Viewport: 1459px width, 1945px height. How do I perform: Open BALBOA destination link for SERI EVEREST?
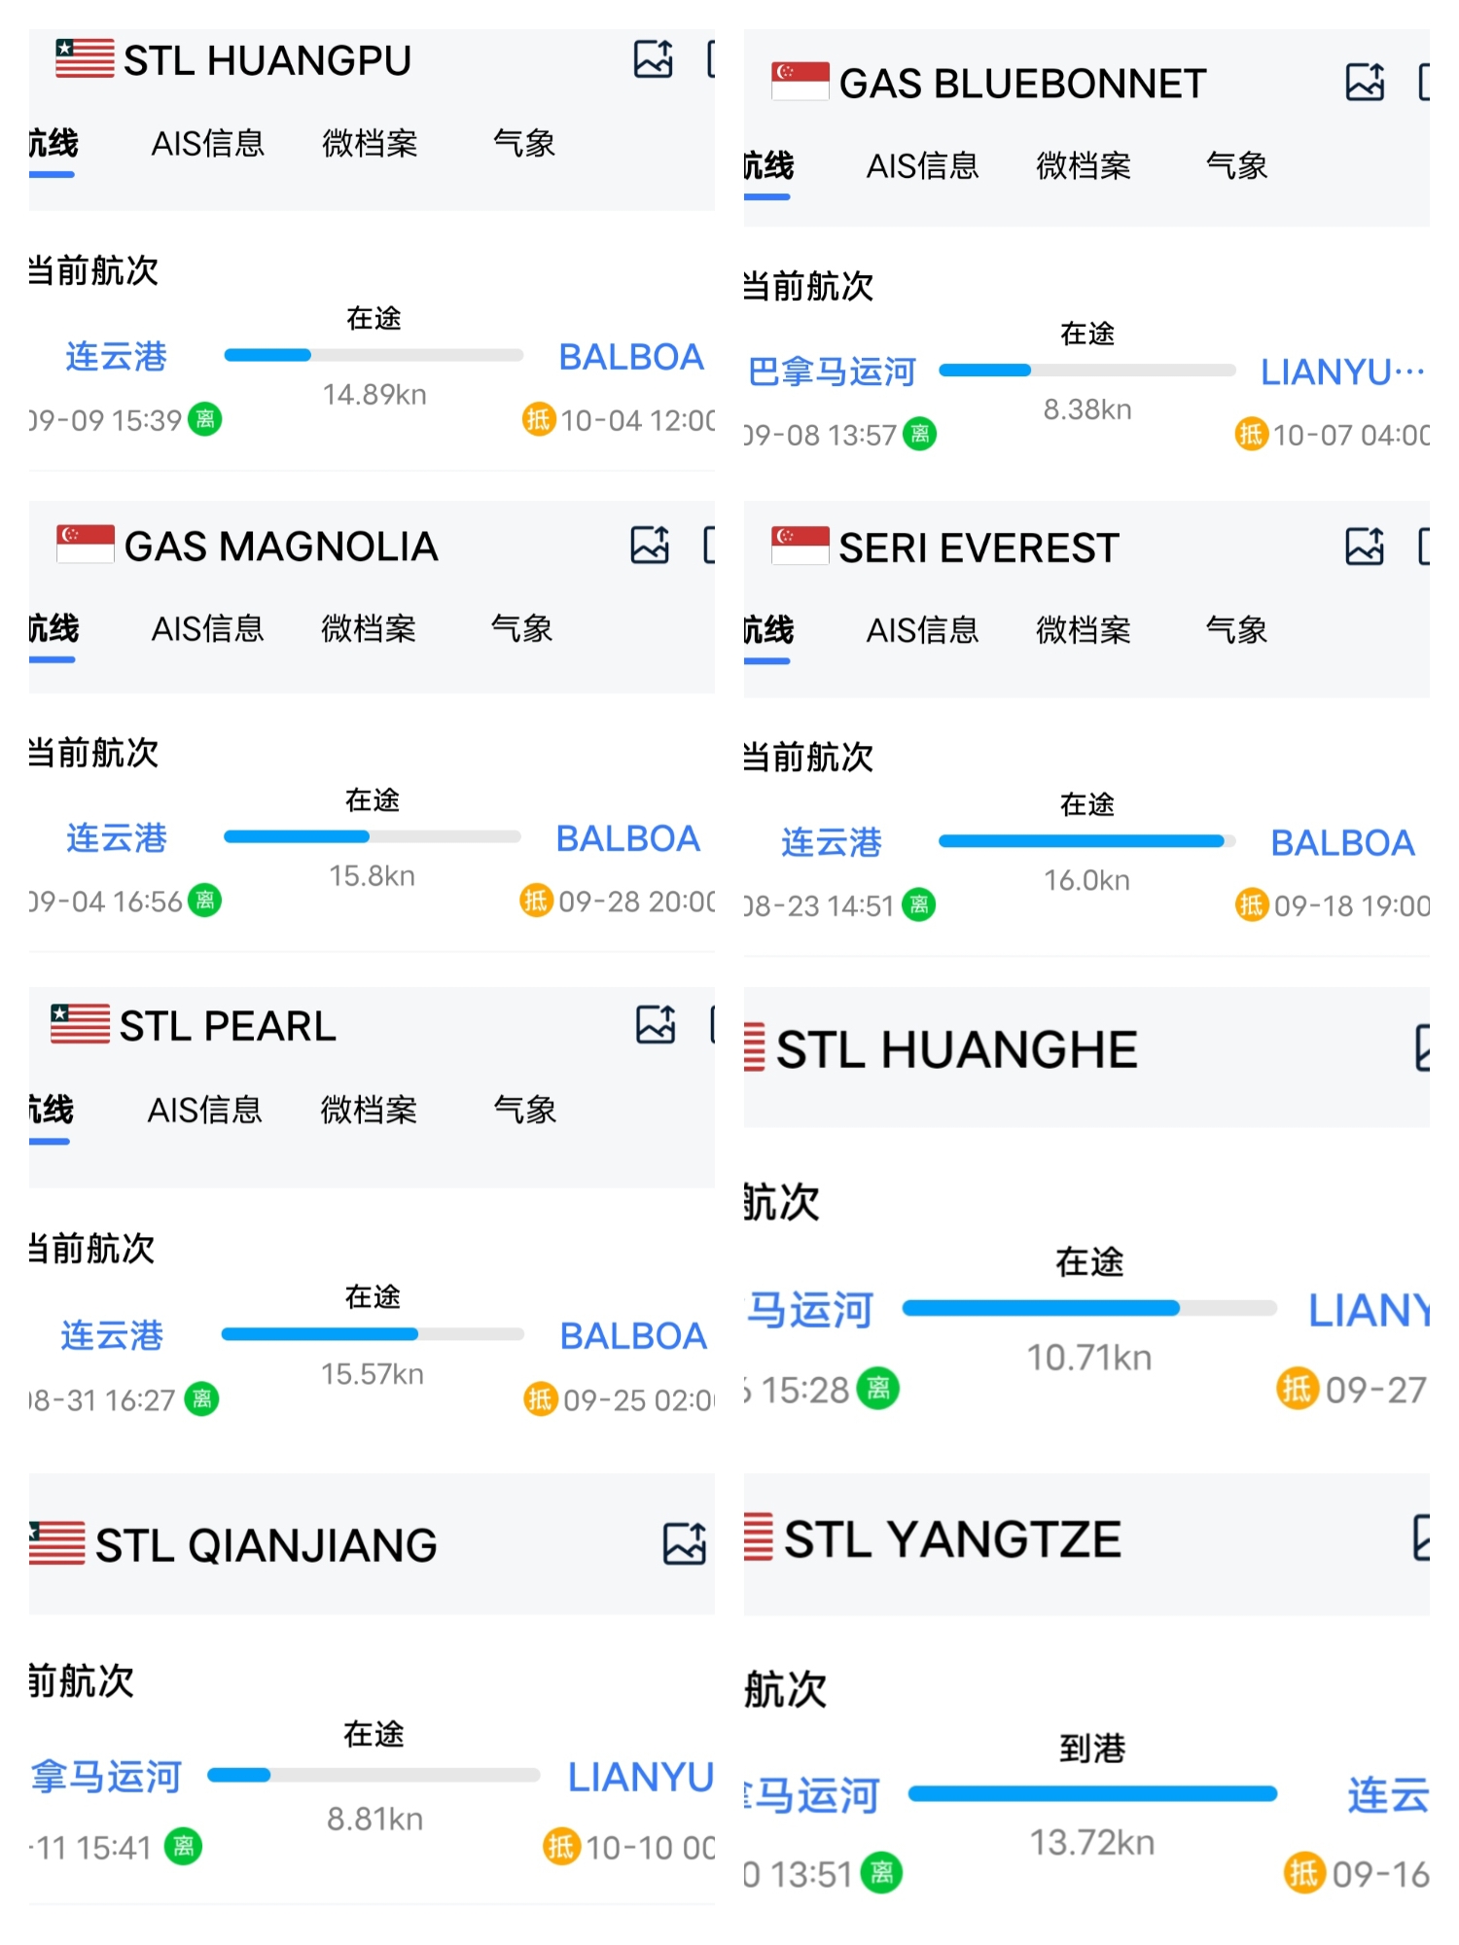pyautogui.click(x=1342, y=843)
